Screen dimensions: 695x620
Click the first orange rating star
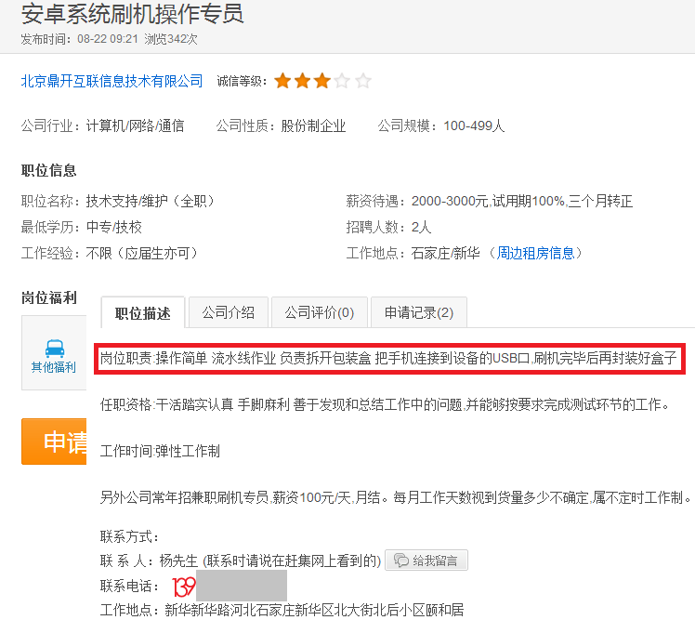point(282,81)
